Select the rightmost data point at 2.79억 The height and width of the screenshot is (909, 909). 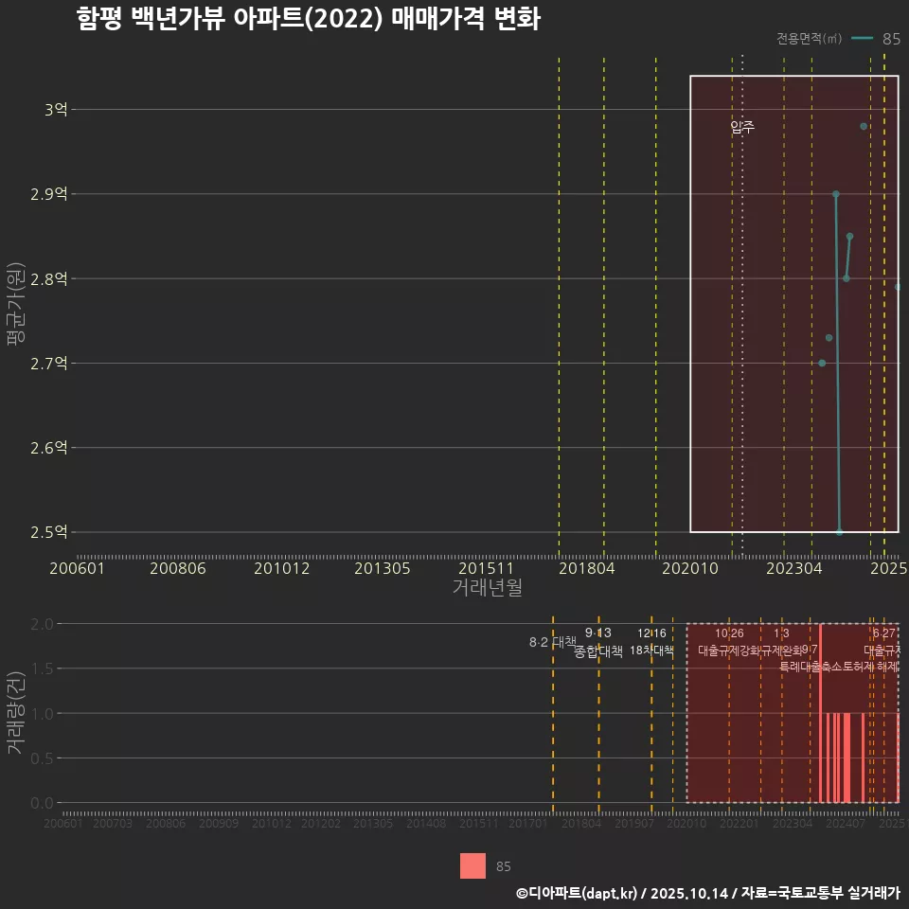(898, 286)
